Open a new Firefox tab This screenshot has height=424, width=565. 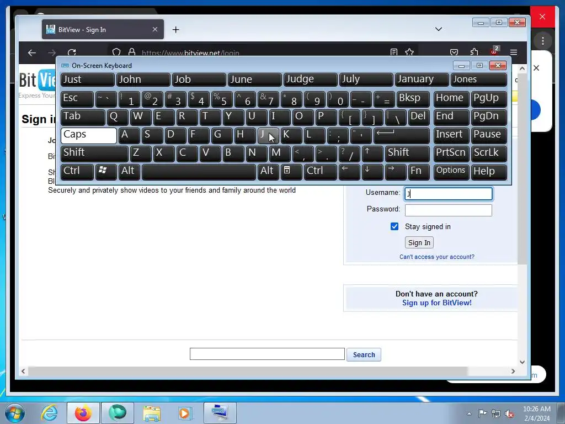click(x=175, y=30)
